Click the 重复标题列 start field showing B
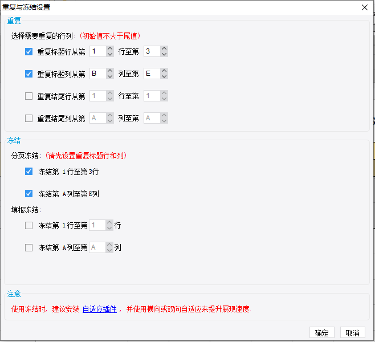This screenshot has height=342, width=375. coord(98,74)
